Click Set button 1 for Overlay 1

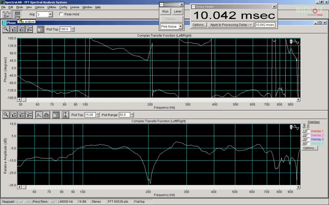click(304, 131)
